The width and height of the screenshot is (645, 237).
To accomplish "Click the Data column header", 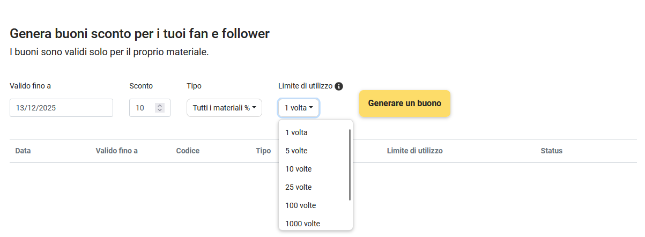I will pos(23,151).
